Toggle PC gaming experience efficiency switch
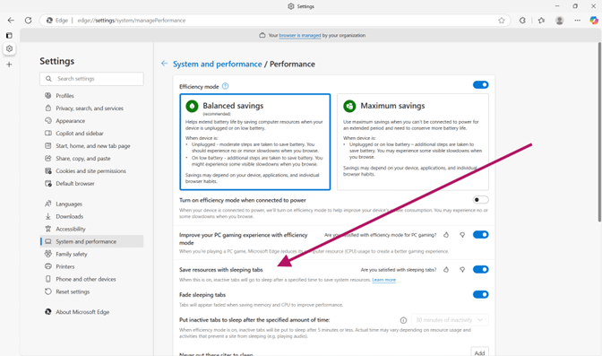Image resolution: width=602 pixels, height=356 pixels. 481,235
